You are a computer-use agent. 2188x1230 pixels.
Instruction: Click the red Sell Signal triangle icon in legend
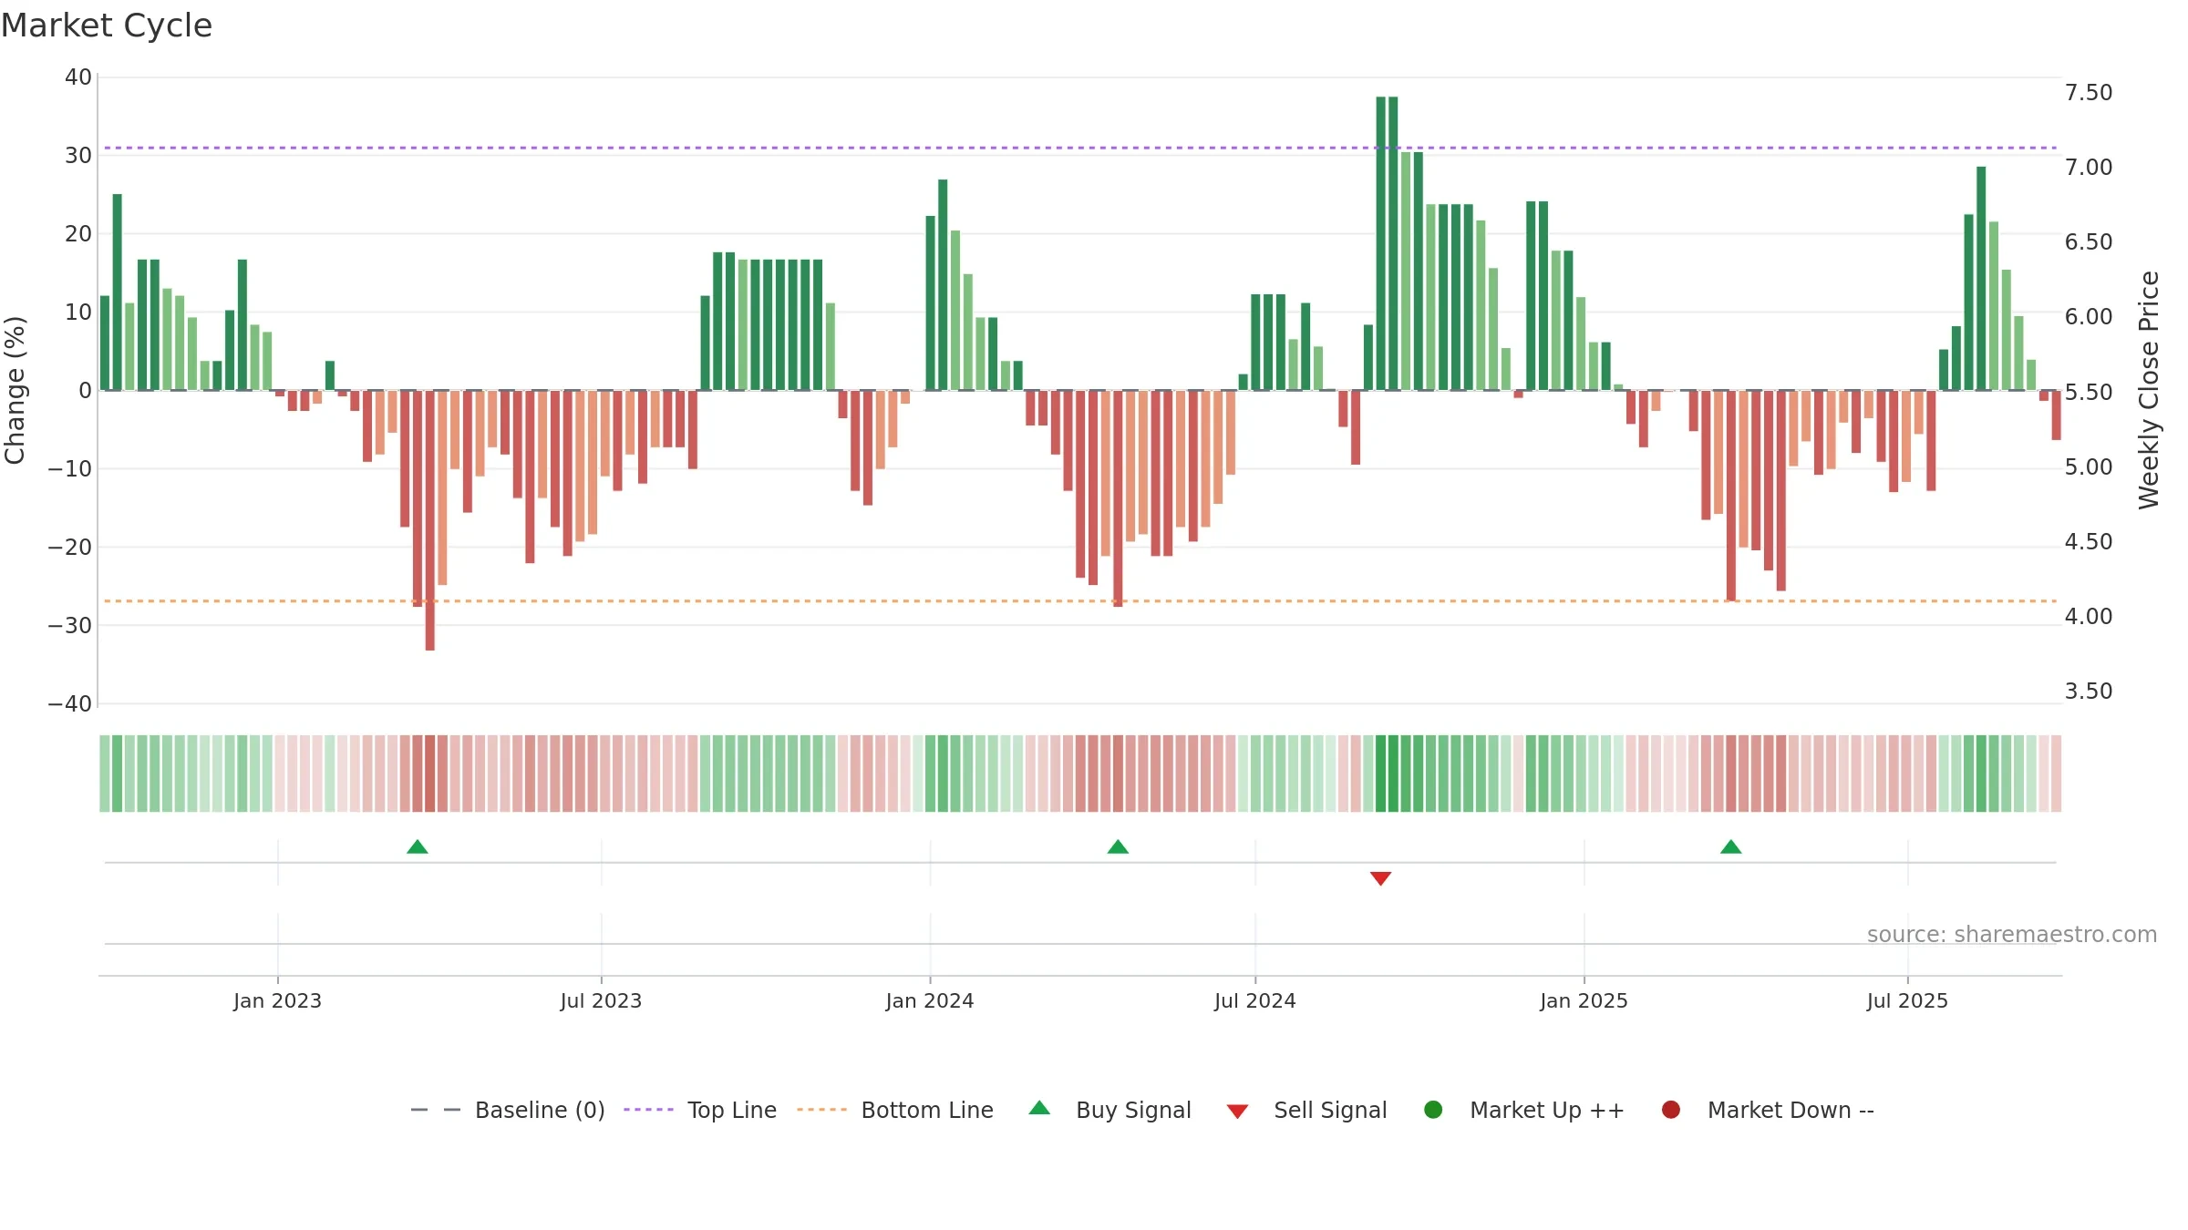(1237, 1112)
